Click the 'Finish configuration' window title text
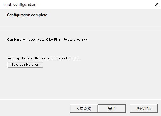The width and height of the screenshot is (161, 116). [19, 4]
